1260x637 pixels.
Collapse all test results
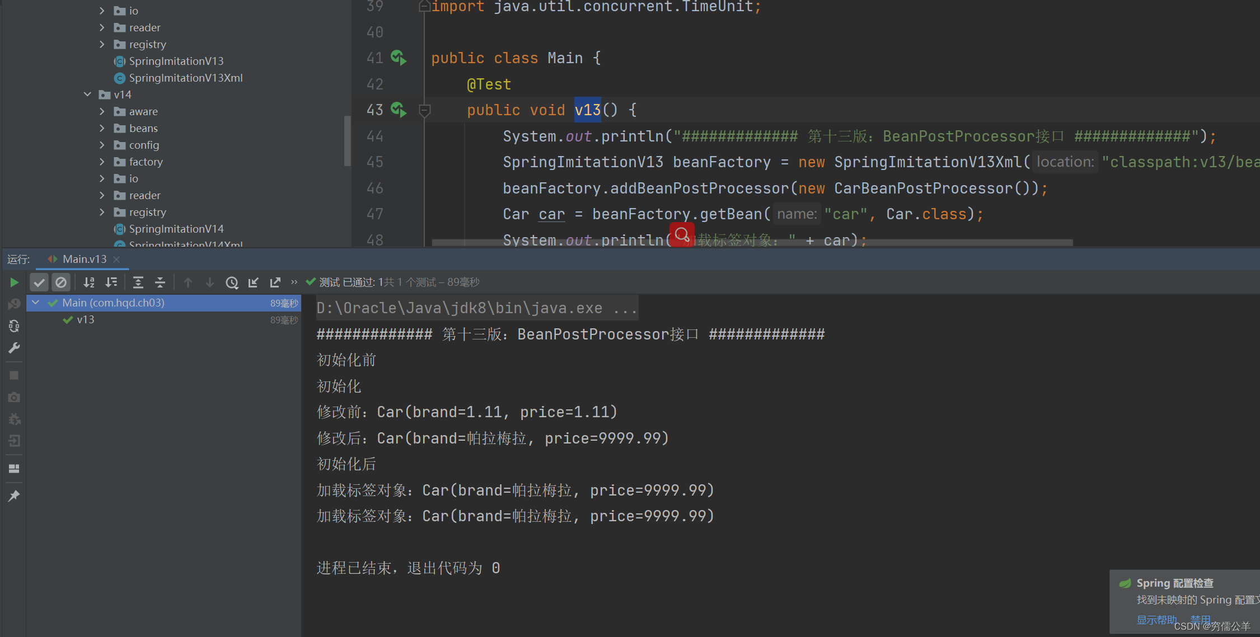[x=160, y=282]
